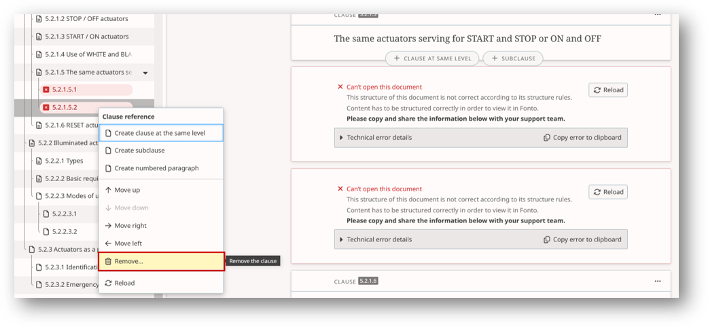Collapse the 5.2.1.5 tree node arrow
This screenshot has height=327, width=708.
[145, 73]
